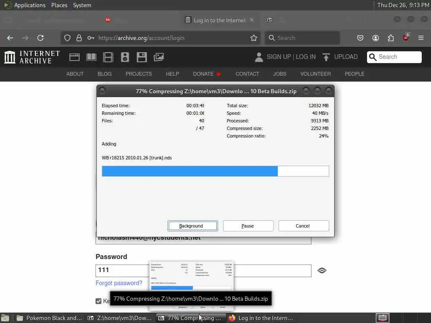Open the CONTACT navigation link
431x323 pixels.
(x=247, y=74)
